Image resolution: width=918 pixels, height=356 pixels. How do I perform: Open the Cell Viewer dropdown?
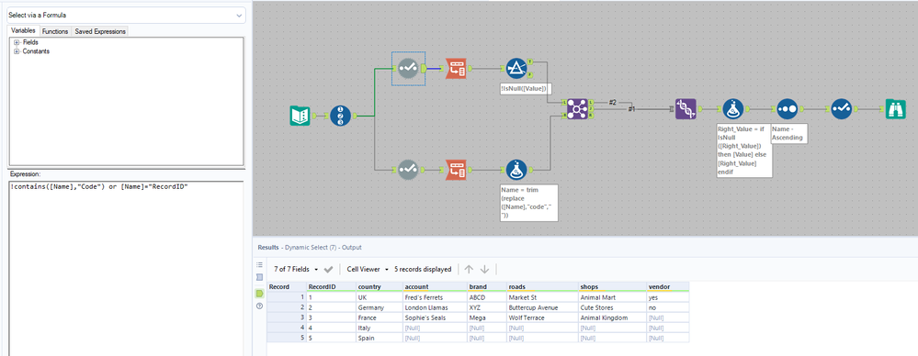point(368,270)
